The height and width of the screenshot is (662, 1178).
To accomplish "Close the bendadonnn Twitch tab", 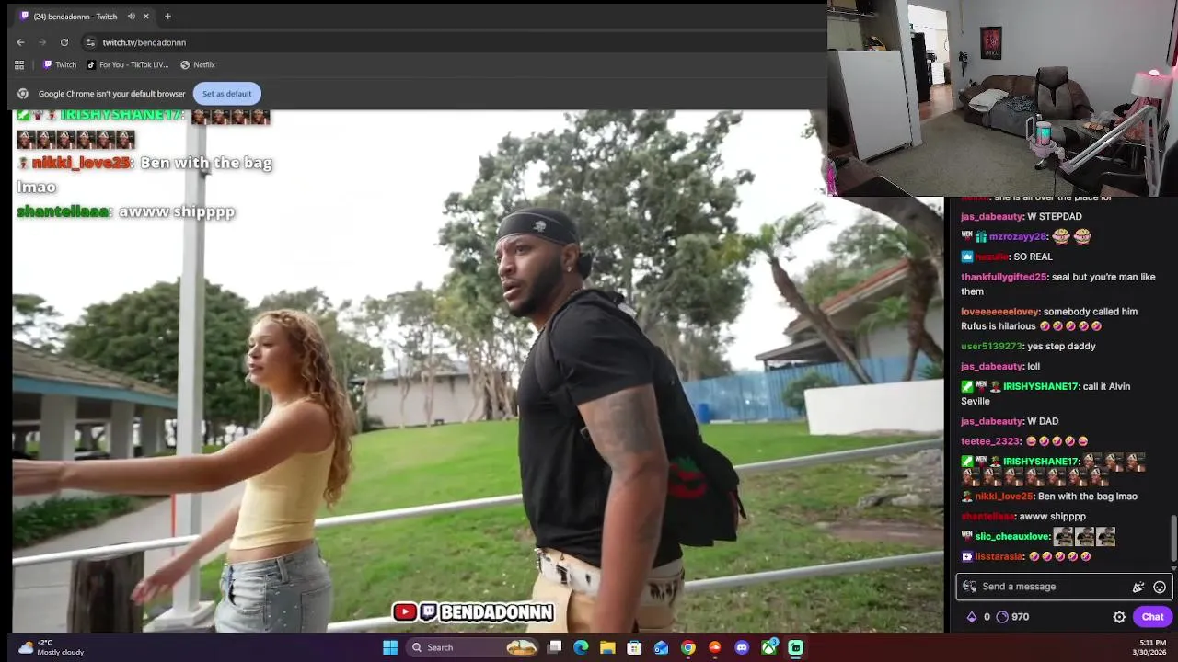I will coord(145,17).
